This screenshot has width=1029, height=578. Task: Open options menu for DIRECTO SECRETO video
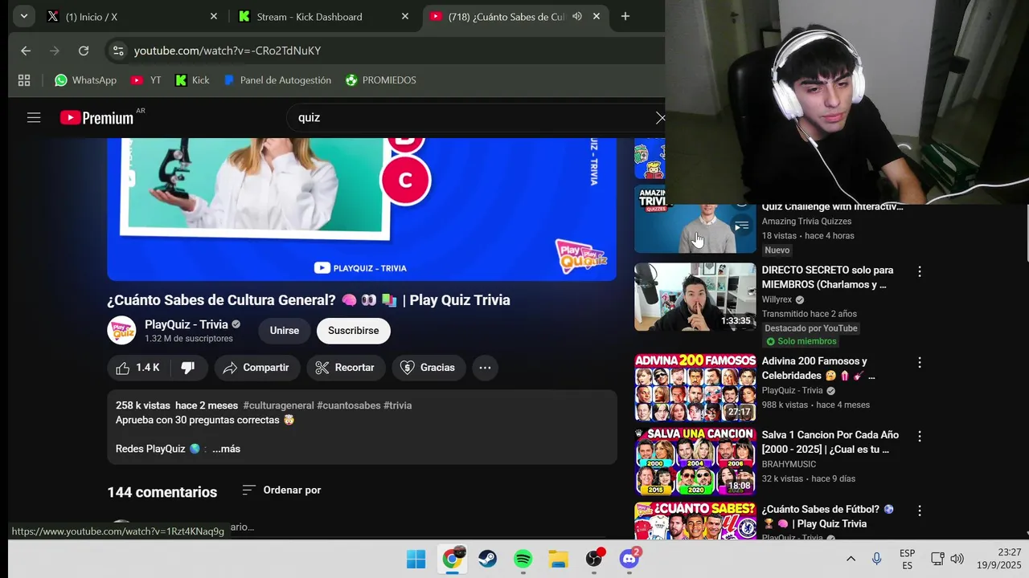[x=920, y=271]
